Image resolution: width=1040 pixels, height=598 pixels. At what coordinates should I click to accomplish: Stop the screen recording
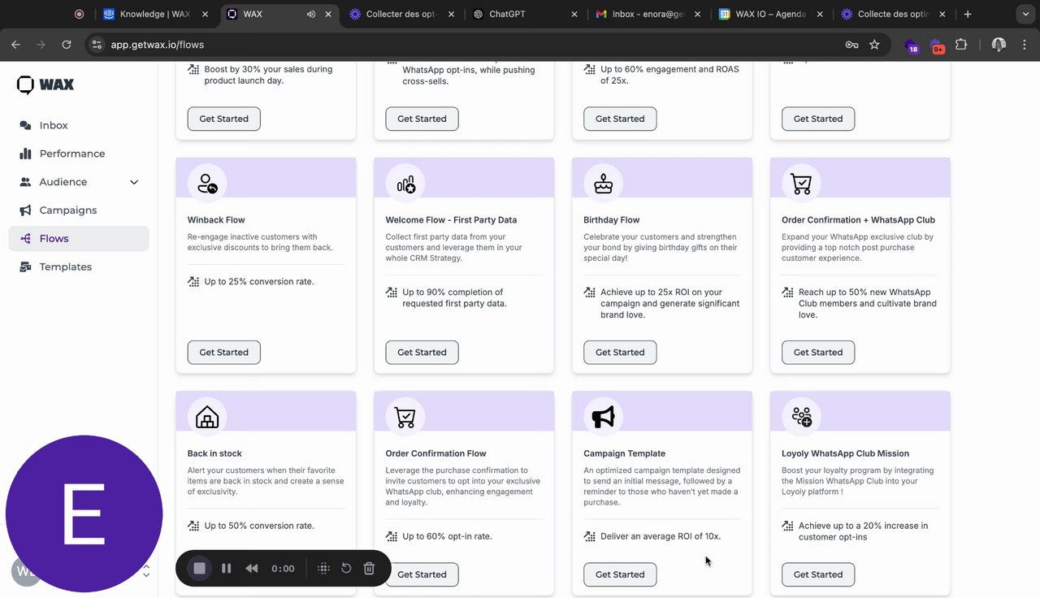pyautogui.click(x=199, y=569)
